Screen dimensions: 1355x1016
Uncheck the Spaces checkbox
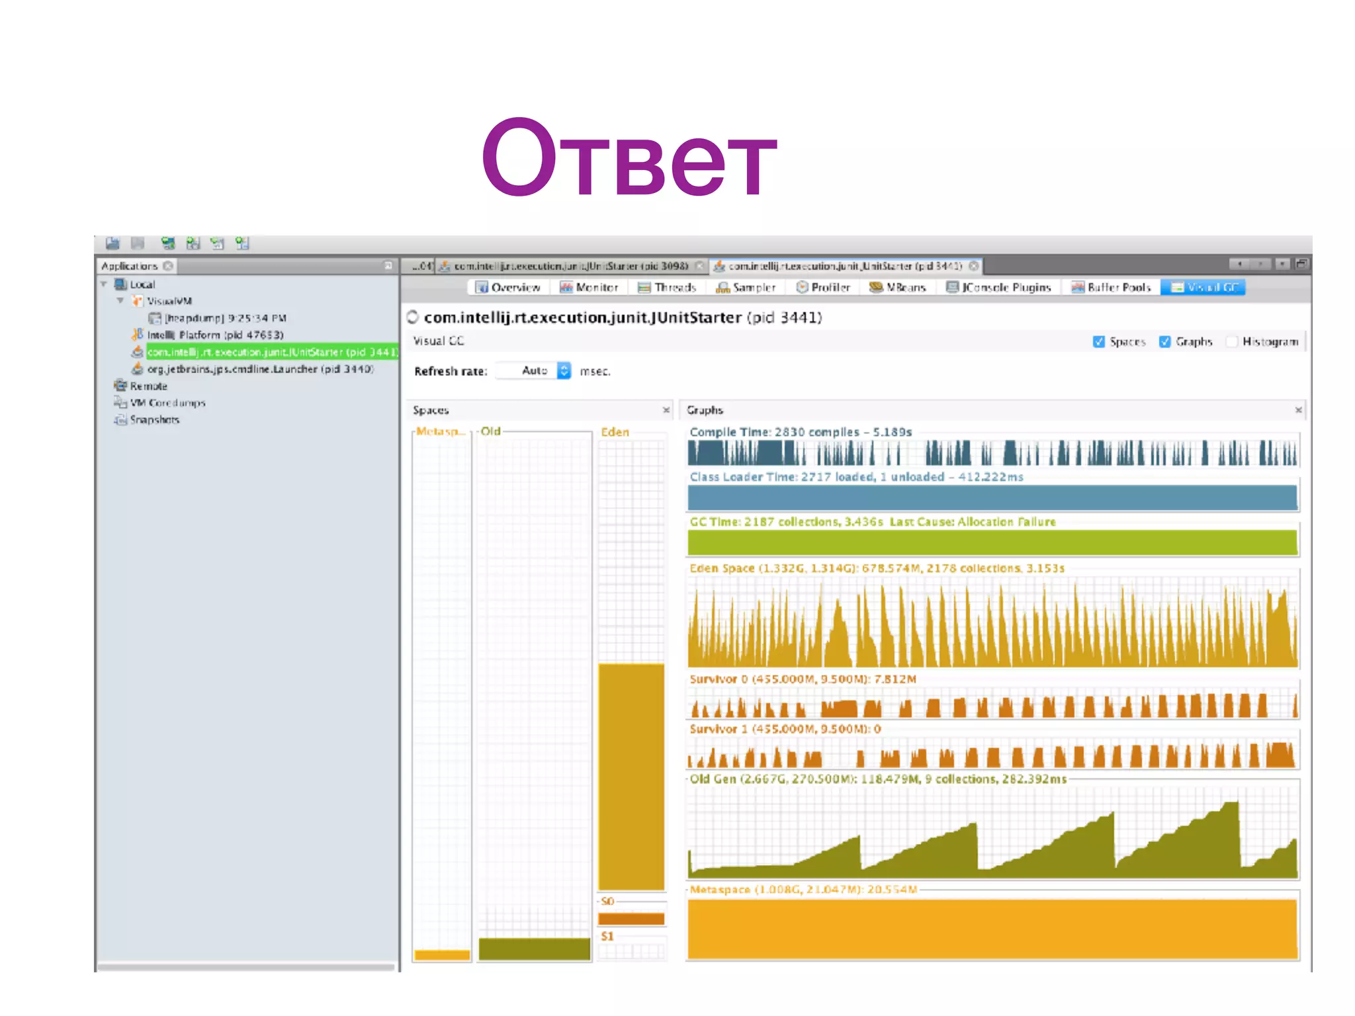pyautogui.click(x=1099, y=341)
